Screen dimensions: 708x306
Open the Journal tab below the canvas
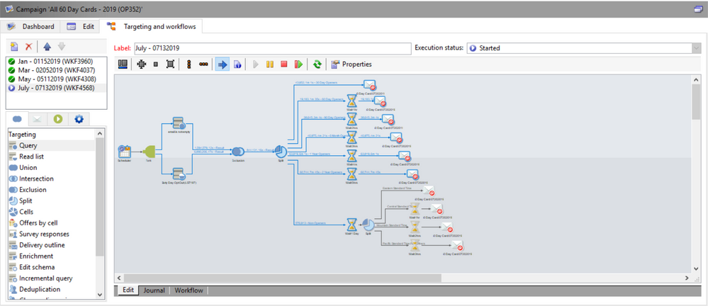[x=154, y=290]
